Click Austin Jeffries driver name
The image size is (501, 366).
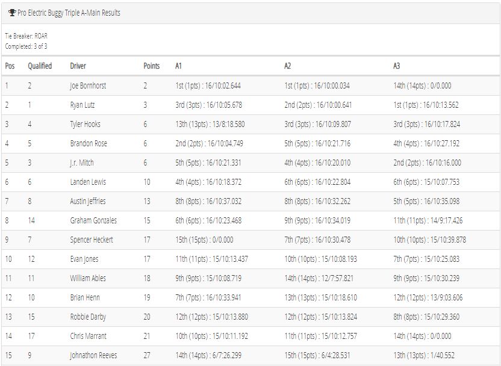pyautogui.click(x=87, y=201)
